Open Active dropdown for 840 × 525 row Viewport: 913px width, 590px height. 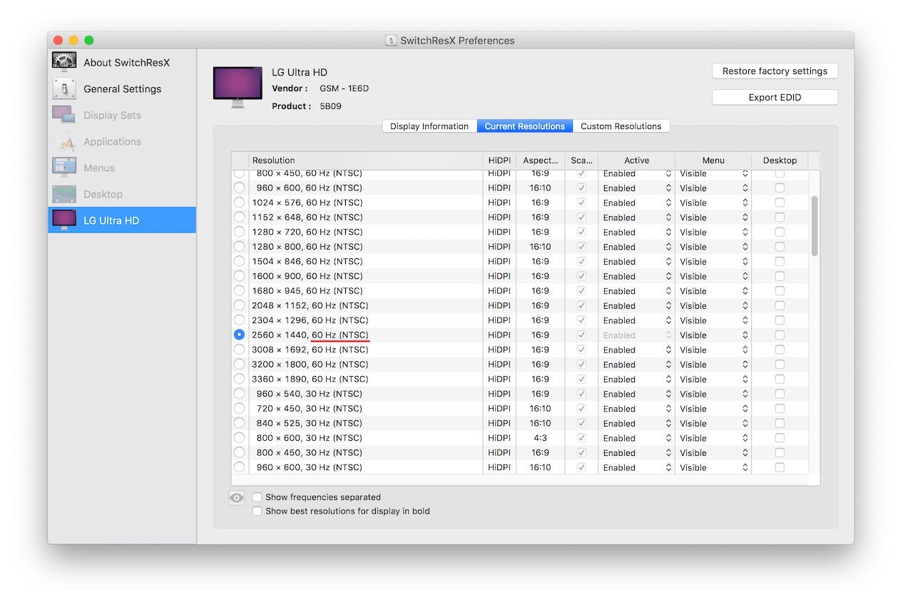point(637,423)
